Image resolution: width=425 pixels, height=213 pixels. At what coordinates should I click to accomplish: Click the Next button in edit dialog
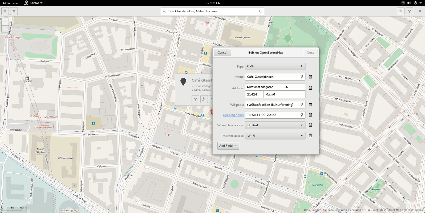(x=310, y=53)
